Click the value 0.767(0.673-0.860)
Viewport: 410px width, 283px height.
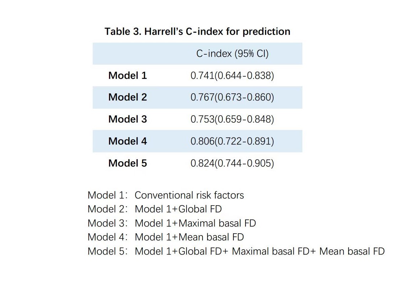(232, 97)
